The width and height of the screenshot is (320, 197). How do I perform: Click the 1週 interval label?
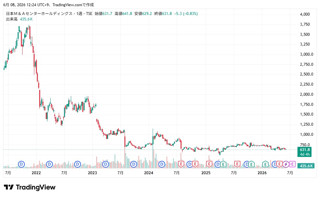[79, 14]
